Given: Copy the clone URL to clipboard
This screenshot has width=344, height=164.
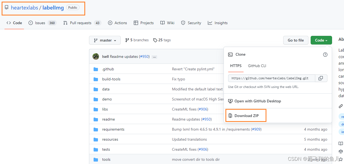Looking at the screenshot, I should click(321, 78).
